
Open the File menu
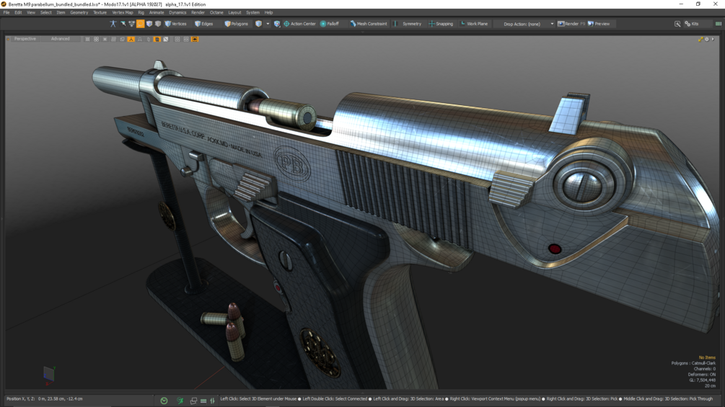[x=6, y=12]
